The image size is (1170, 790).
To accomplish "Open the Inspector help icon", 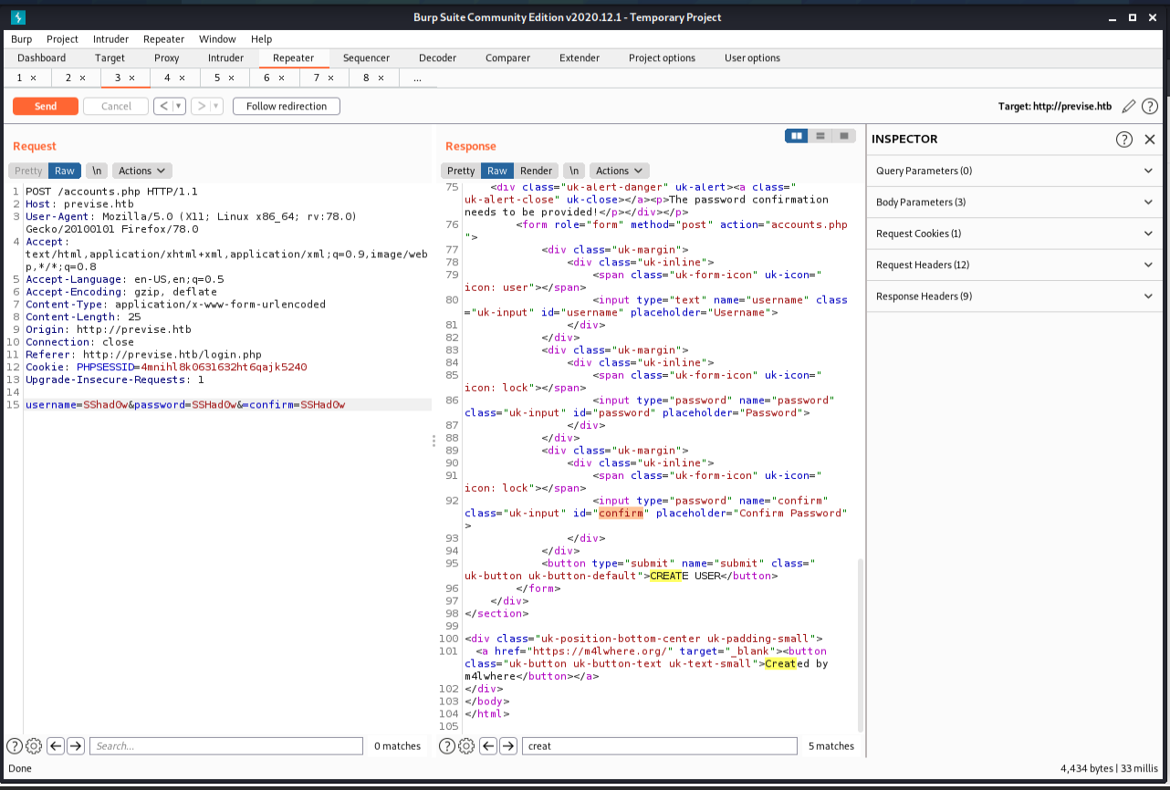I will (1124, 140).
